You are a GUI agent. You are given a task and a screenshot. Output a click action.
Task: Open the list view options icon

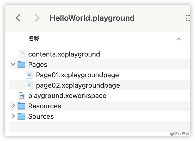click(x=188, y=18)
